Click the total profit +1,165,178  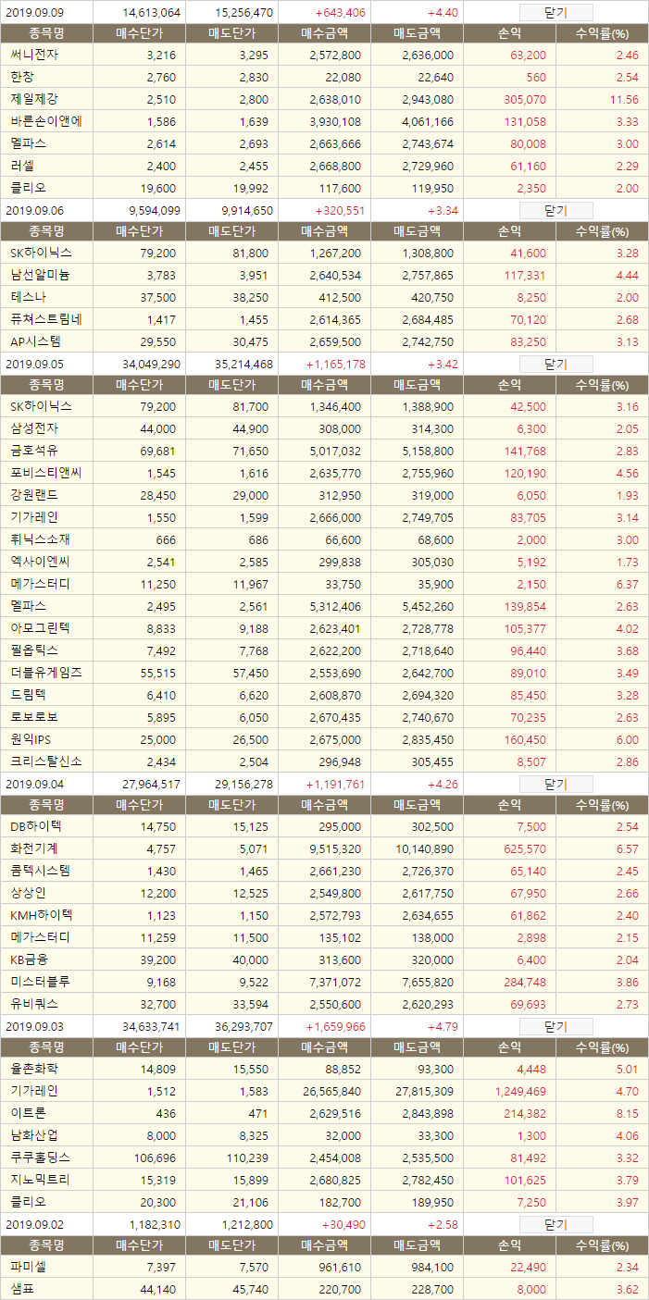(335, 365)
